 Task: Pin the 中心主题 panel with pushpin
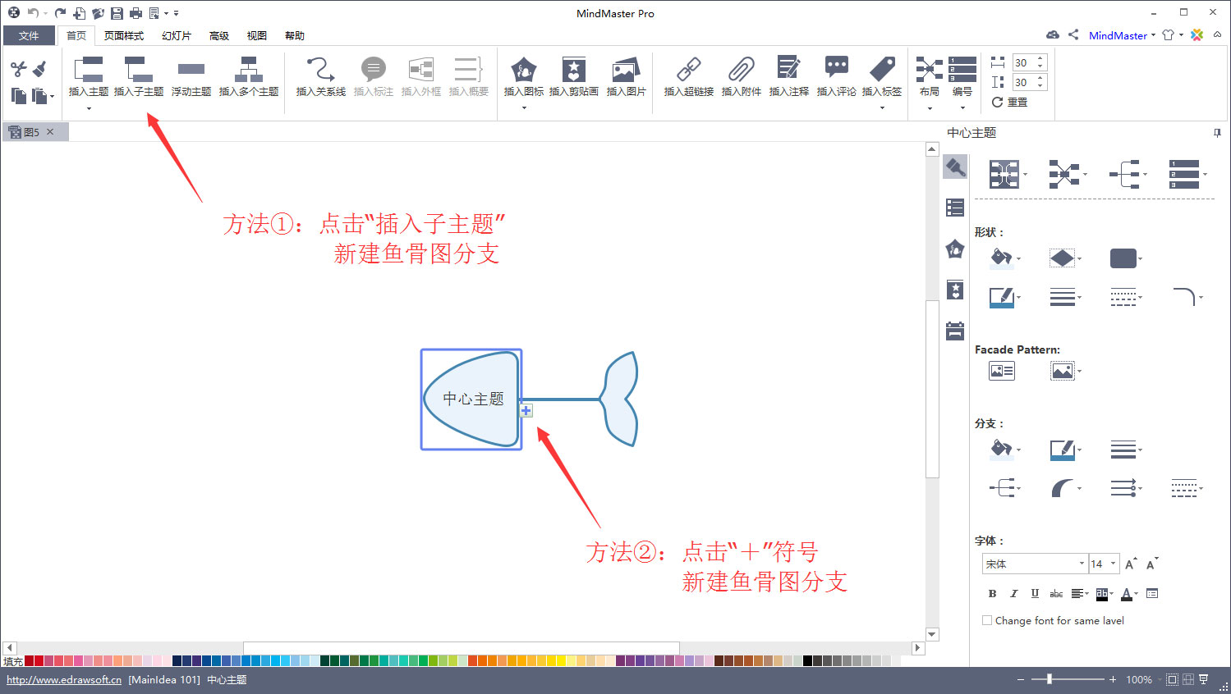(x=1217, y=133)
